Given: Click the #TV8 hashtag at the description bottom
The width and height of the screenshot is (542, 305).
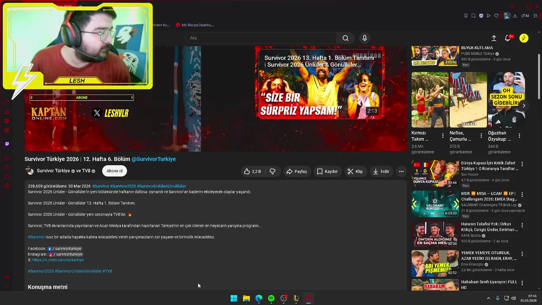Looking at the screenshot, I should click(107, 271).
